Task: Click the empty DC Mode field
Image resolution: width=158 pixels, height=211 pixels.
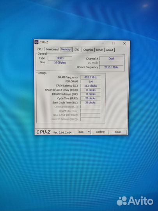Action: (111, 63)
